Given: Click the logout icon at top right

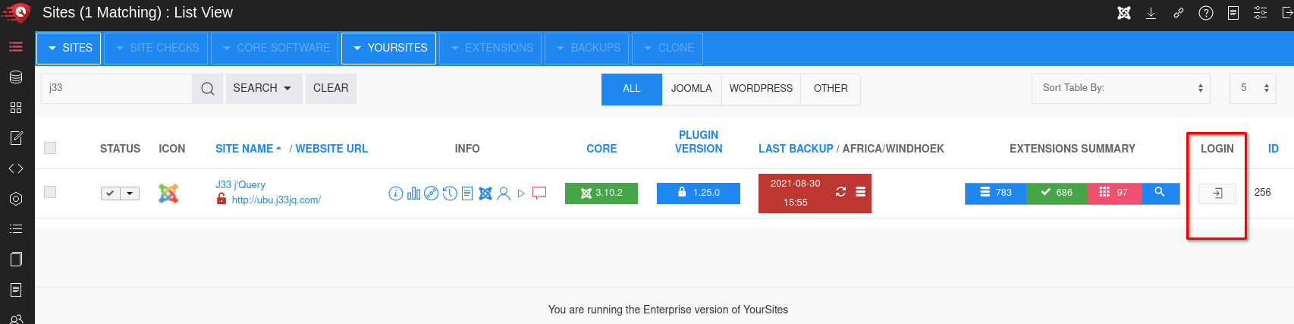Looking at the screenshot, I should click(x=1287, y=13).
